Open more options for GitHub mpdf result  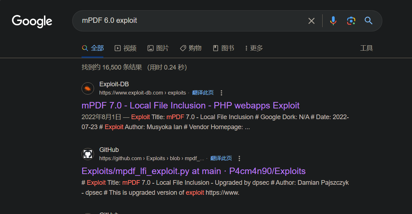tap(239, 158)
